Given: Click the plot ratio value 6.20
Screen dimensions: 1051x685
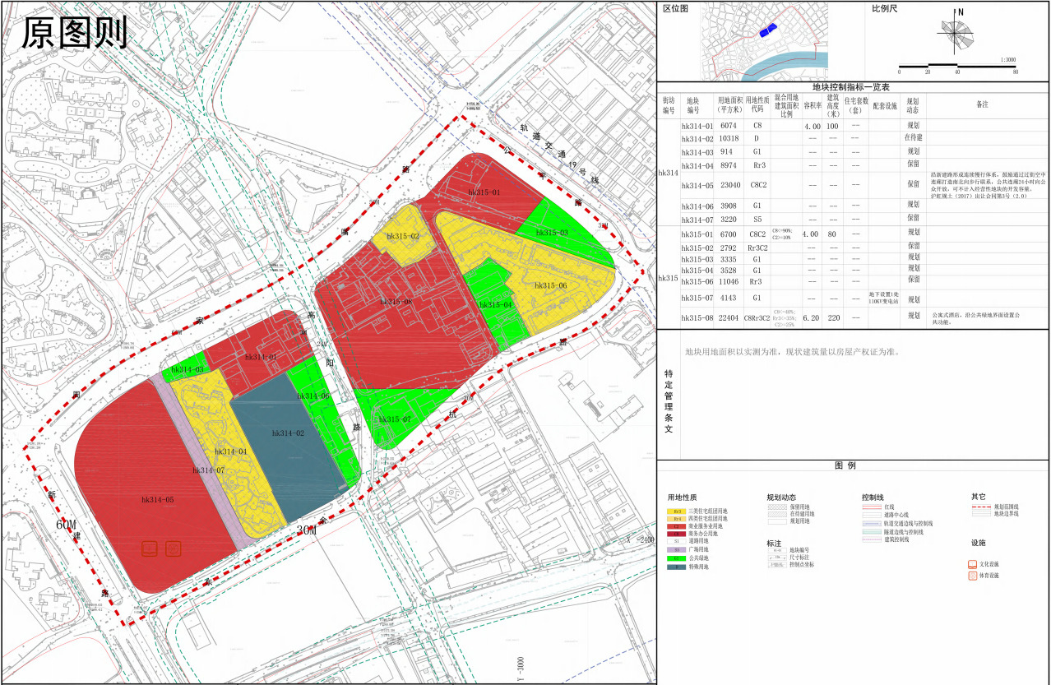Looking at the screenshot, I should coord(812,317).
